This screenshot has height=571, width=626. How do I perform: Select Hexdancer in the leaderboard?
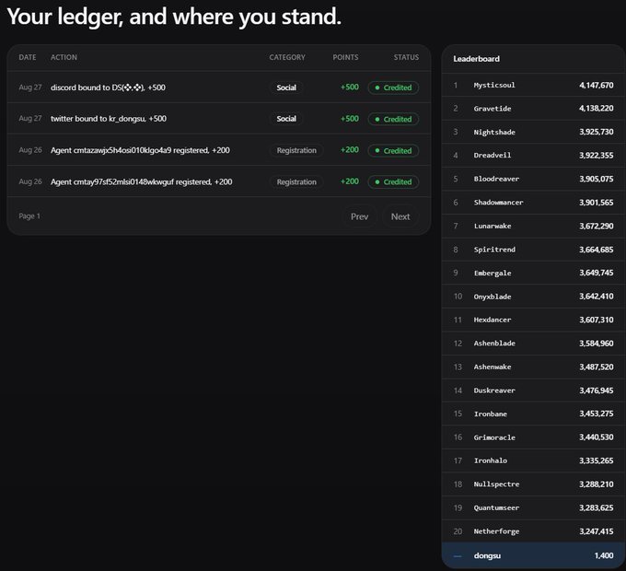tap(493, 320)
